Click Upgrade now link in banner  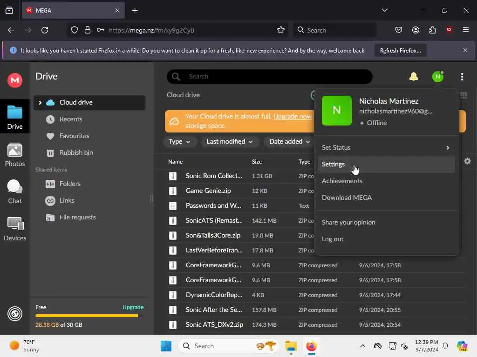(292, 116)
